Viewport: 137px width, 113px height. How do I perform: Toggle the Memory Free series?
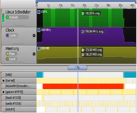(11, 54)
